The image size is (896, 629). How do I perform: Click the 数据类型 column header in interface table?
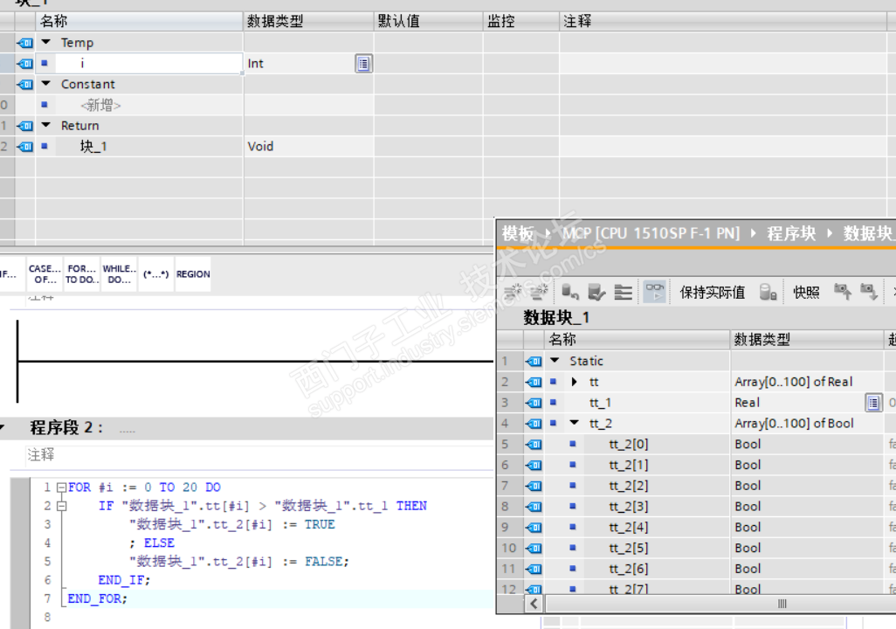tap(308, 21)
